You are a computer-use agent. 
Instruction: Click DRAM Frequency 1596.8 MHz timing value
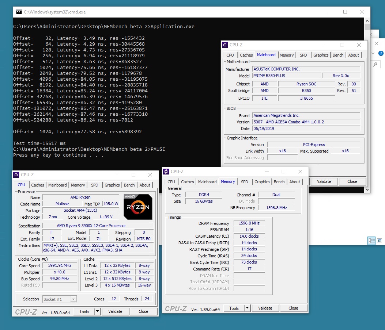click(x=249, y=223)
